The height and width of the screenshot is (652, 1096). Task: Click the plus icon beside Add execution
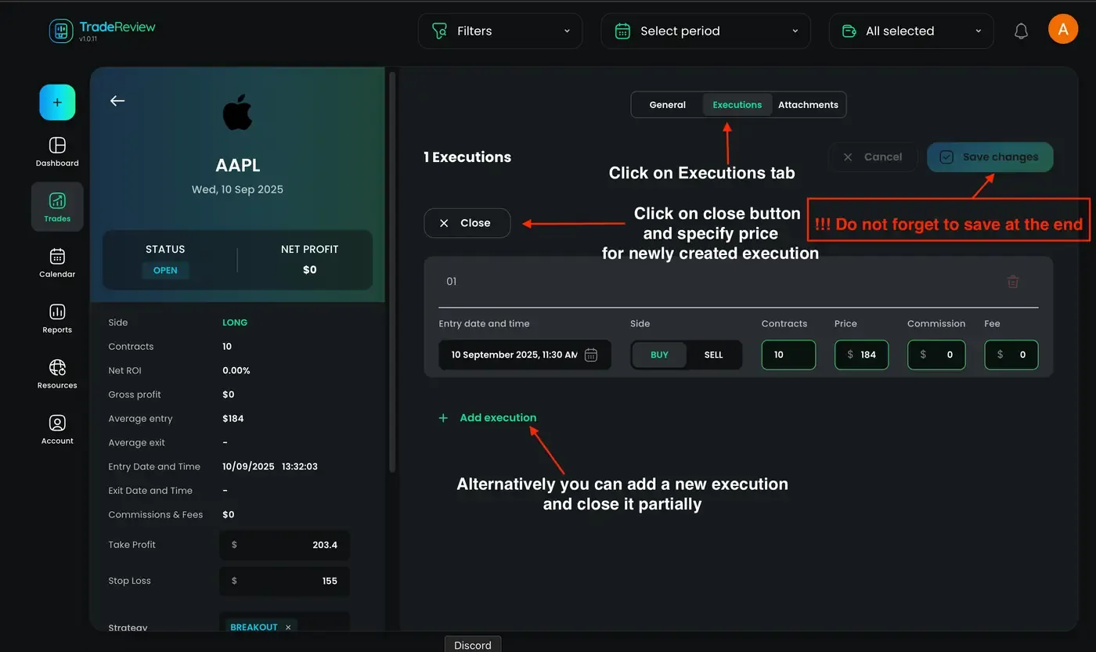[x=443, y=418]
